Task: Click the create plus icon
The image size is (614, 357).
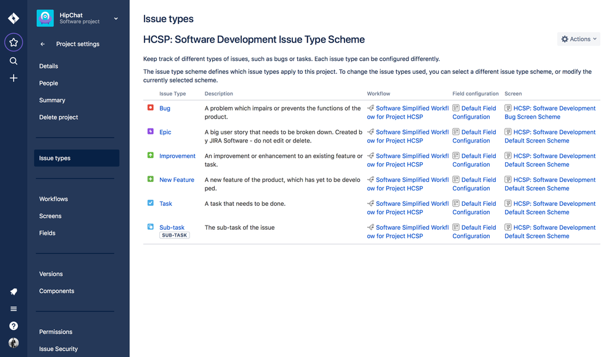Action: 14,78
